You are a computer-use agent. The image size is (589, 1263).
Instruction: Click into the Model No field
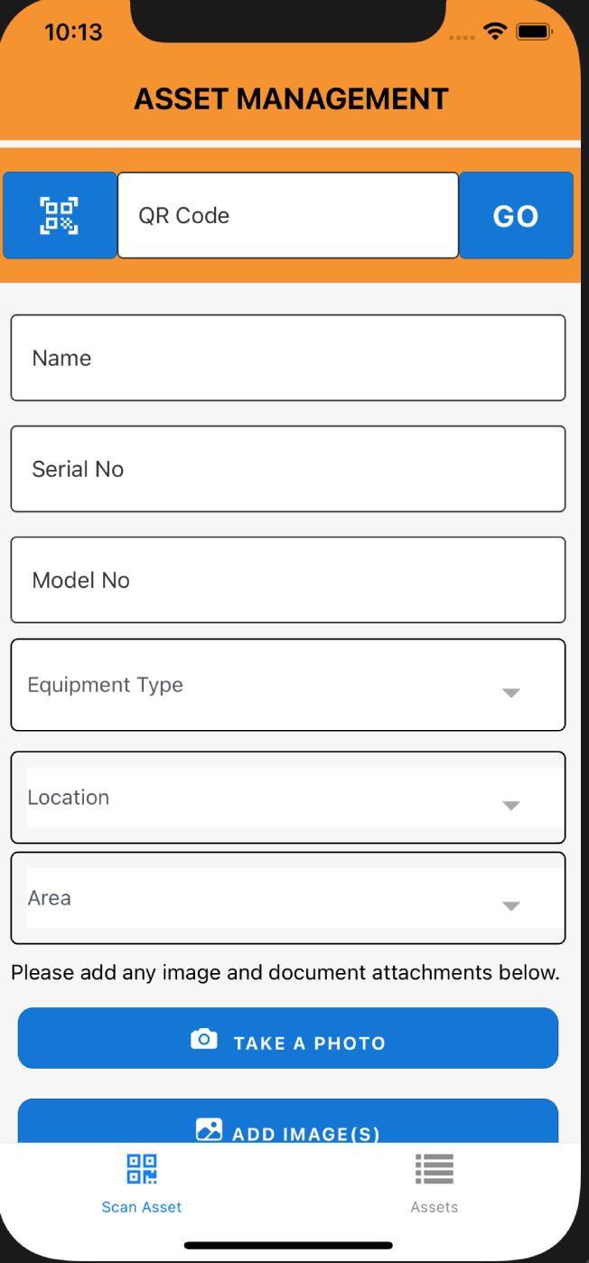[x=288, y=580]
